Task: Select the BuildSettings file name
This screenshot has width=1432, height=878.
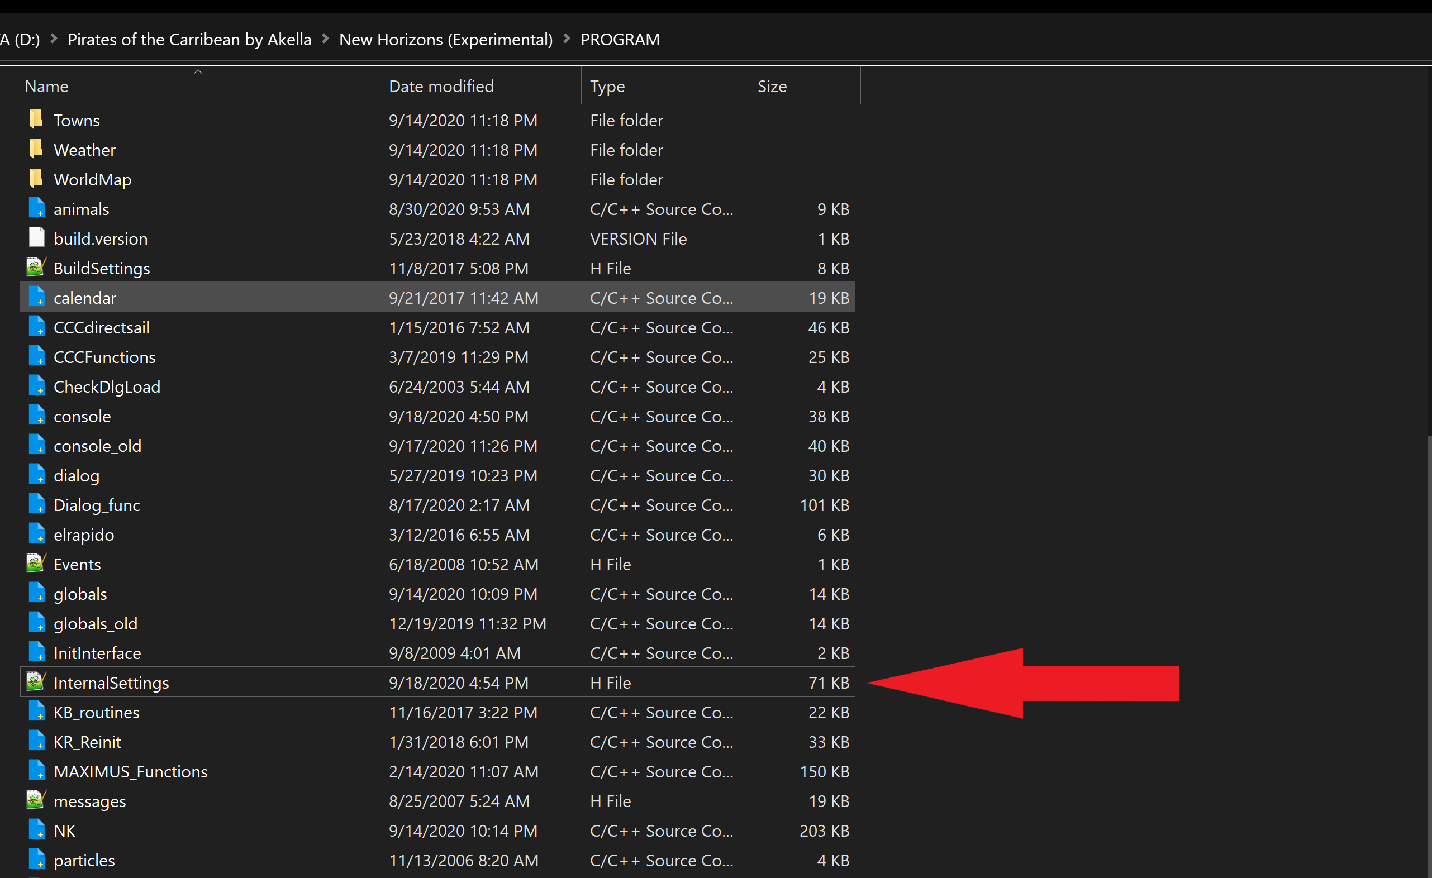Action: [102, 269]
